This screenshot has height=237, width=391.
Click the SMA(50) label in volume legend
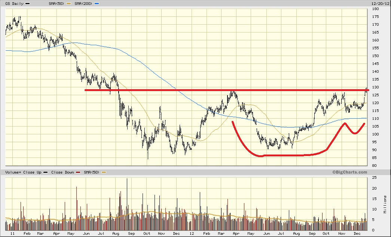tap(92, 172)
